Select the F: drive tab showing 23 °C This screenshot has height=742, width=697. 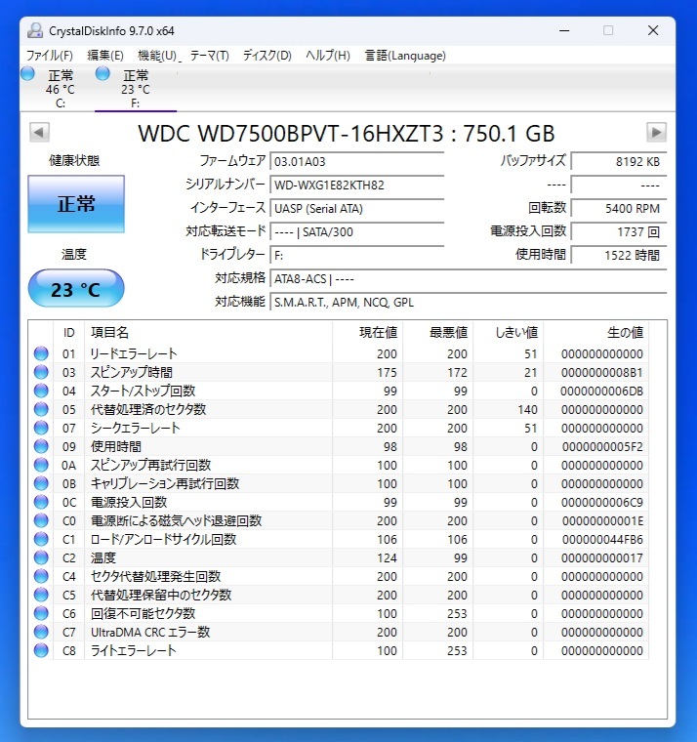point(136,88)
